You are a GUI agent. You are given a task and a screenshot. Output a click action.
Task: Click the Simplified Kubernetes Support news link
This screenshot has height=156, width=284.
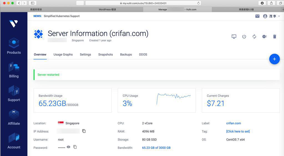62,16
